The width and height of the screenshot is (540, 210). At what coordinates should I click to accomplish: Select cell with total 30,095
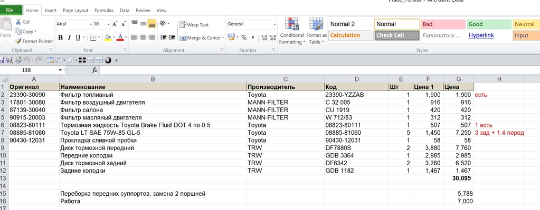click(458, 178)
